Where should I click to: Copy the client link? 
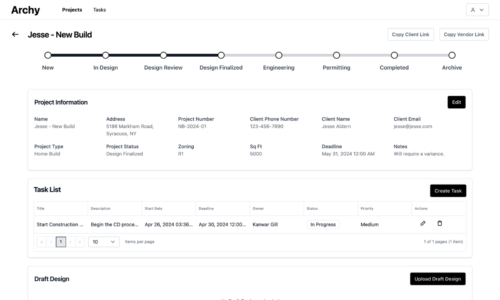(411, 35)
